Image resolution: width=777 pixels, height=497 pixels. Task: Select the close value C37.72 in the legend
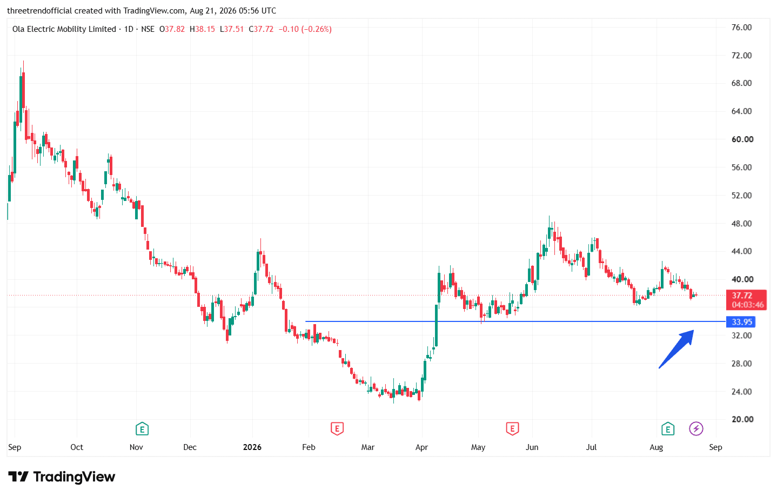tap(261, 29)
